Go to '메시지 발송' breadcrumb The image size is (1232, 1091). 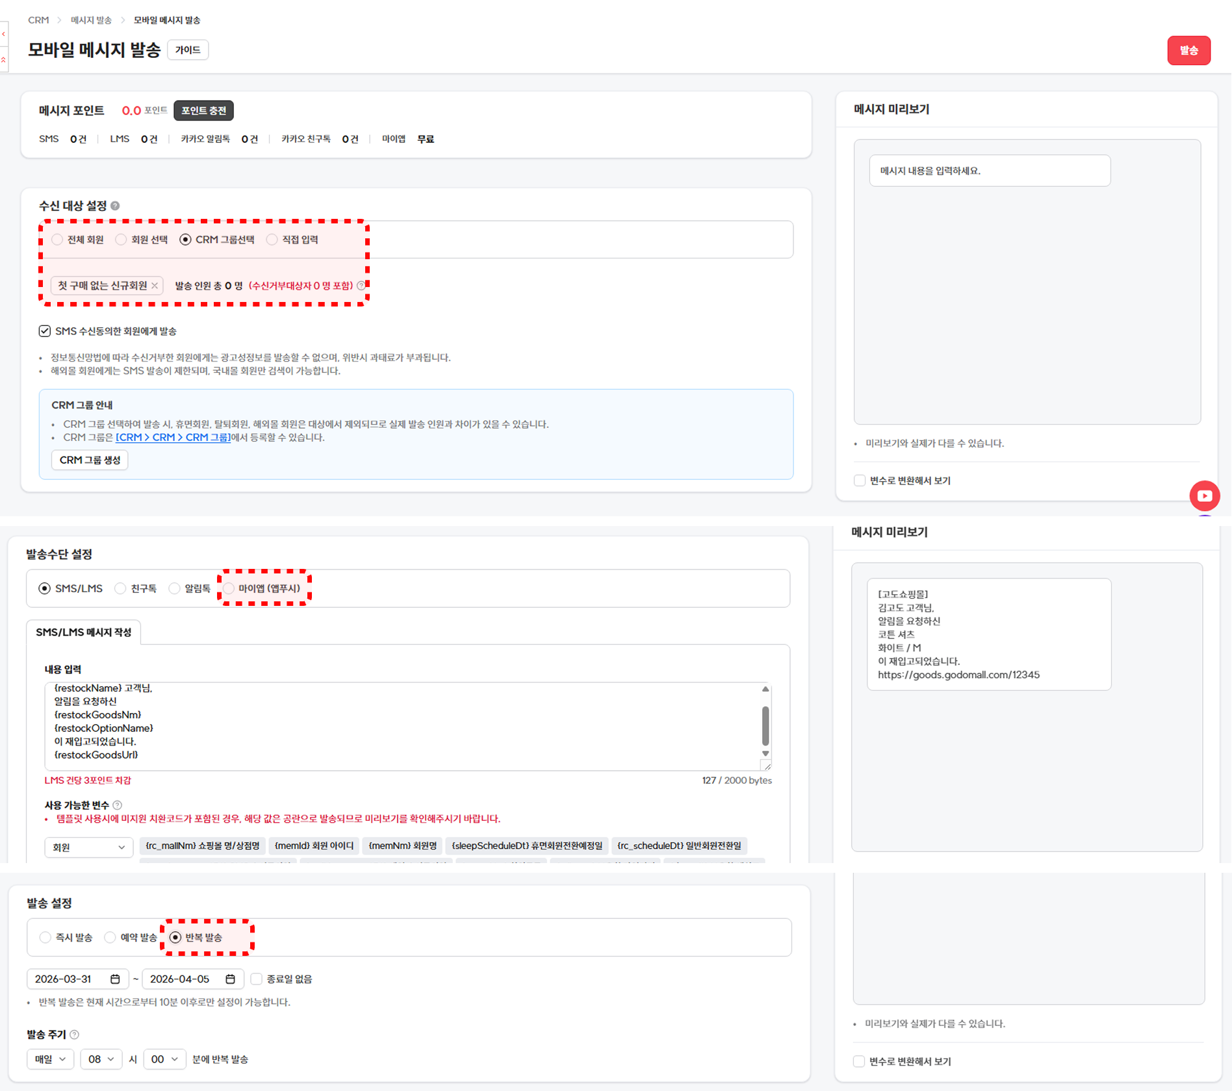pyautogui.click(x=91, y=20)
